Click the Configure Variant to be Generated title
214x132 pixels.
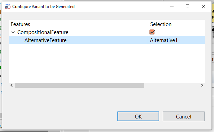(44, 7)
